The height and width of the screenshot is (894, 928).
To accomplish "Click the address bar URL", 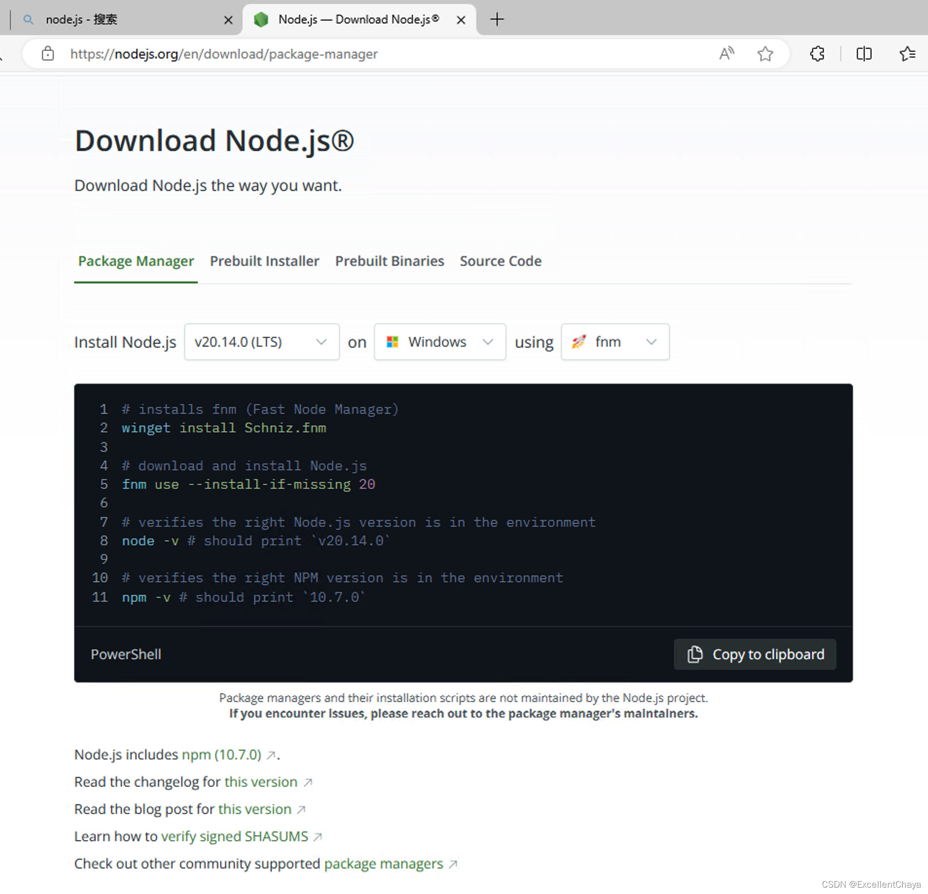I will [223, 54].
